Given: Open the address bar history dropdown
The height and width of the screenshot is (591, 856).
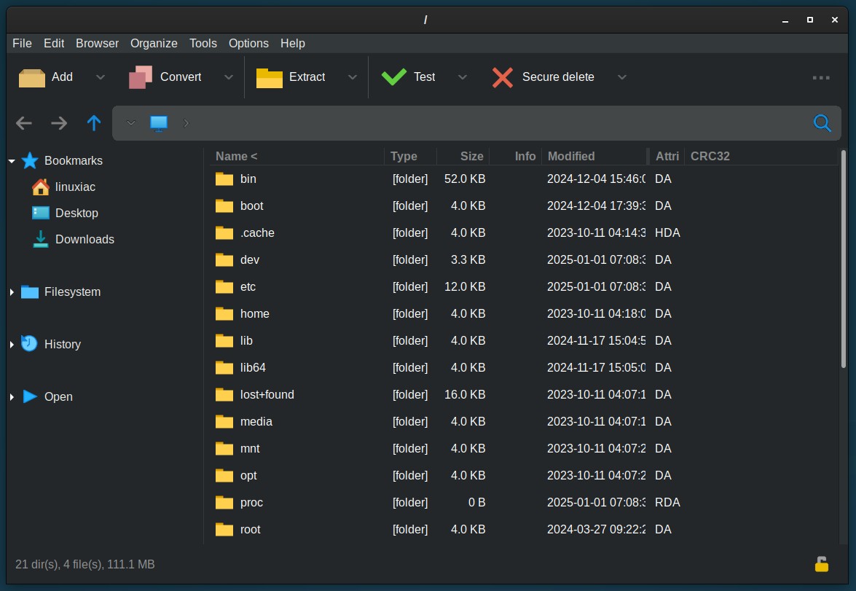Looking at the screenshot, I should coord(131,123).
